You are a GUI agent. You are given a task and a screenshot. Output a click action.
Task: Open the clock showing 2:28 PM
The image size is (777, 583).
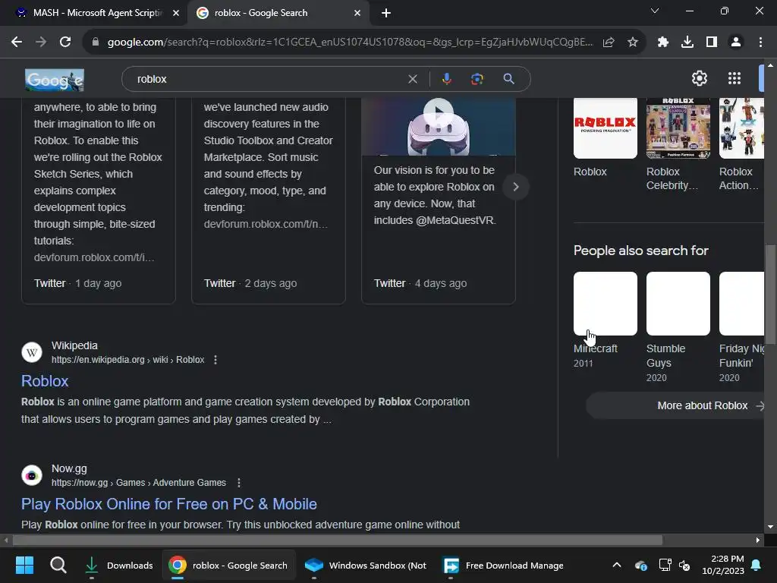tap(723, 565)
